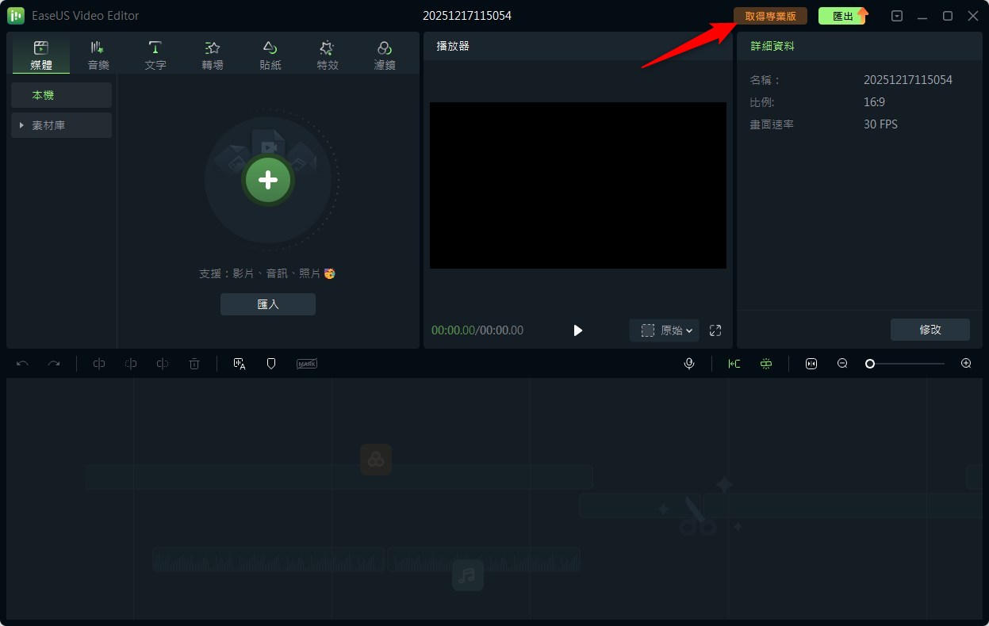Toggle the green timeline snapping icon
The width and height of the screenshot is (989, 626).
pos(734,364)
